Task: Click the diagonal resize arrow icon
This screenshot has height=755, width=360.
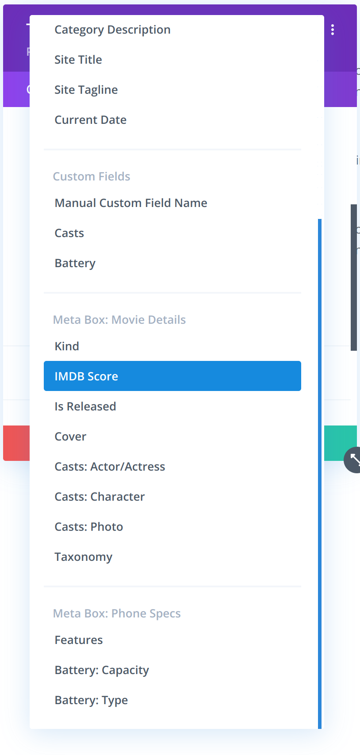Action: coord(354,460)
